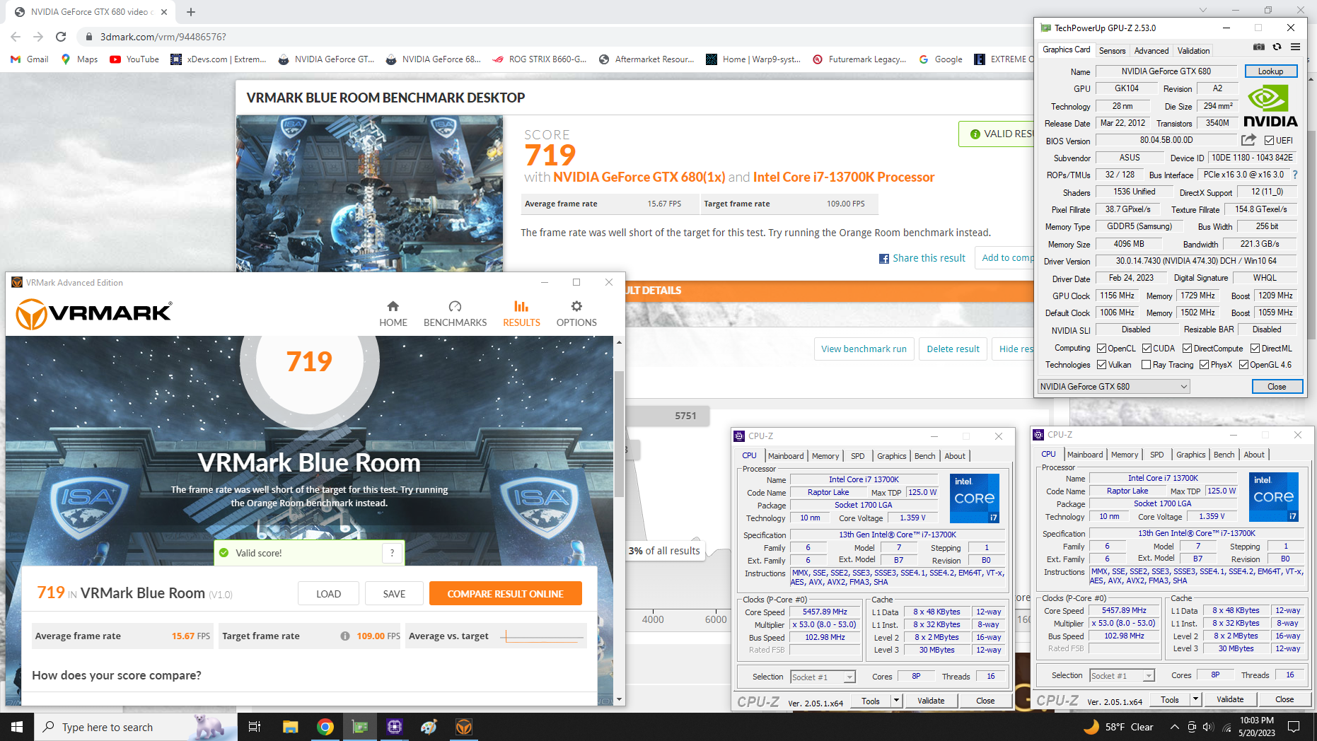
Task: Click Validate in the left CPU-Z window
Action: point(931,701)
